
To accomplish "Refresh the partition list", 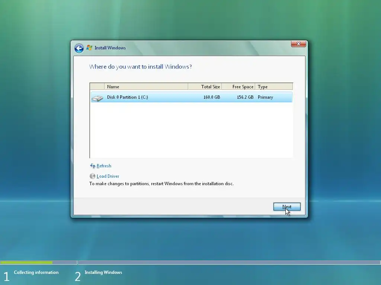I will [x=104, y=166].
